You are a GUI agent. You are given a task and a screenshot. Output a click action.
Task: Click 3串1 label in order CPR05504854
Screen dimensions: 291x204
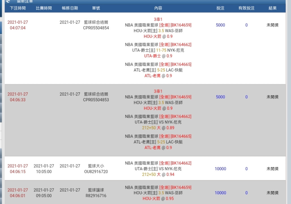(x=158, y=19)
